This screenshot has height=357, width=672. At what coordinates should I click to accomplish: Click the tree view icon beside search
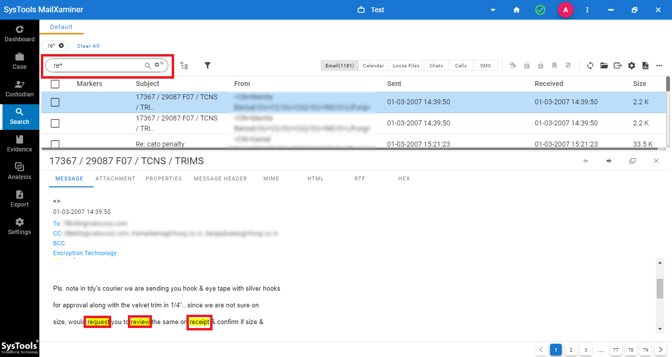click(x=184, y=65)
